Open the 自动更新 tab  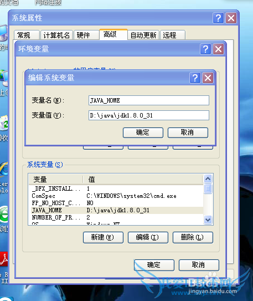pyautogui.click(x=143, y=35)
